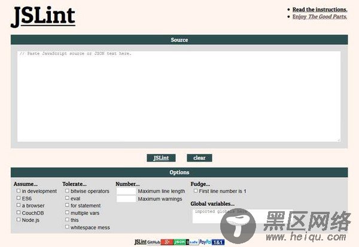Click the blue 1&1 footer badge
The width and height of the screenshot is (359, 247).
click(x=218, y=242)
